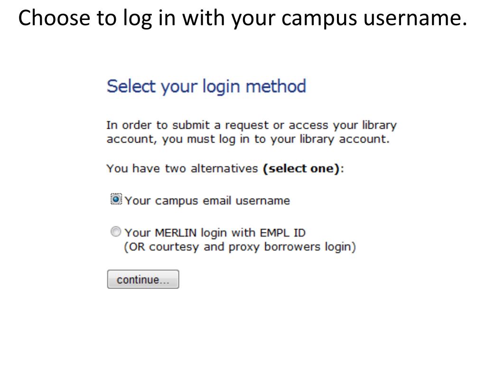Click the slide title about campus username
Viewport: 486px width, 365px height.
click(243, 18)
